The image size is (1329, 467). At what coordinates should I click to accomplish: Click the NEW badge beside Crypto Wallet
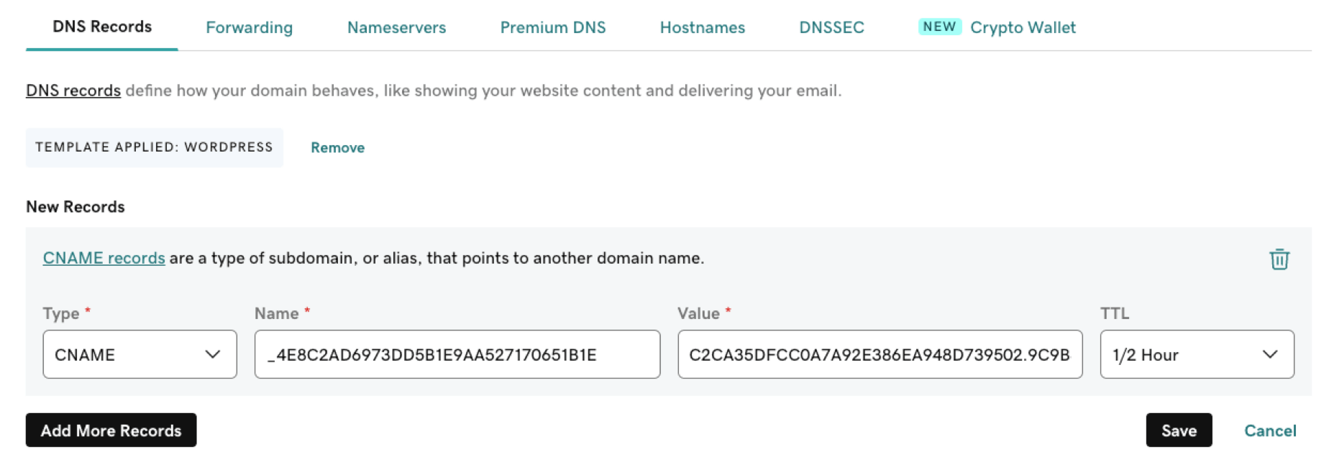coord(939,27)
